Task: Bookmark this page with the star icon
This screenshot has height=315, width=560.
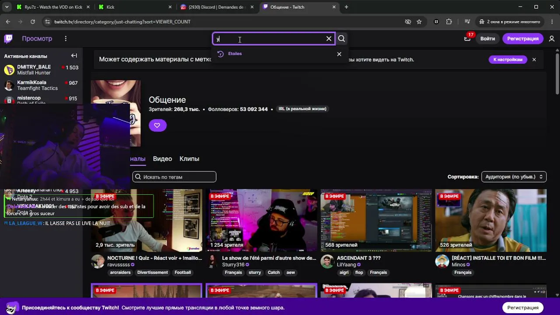Action: coord(419,21)
